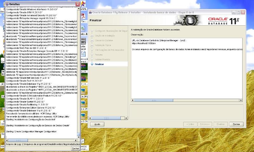Screen dimensions: 254x152
Task: Click the 'Oracle Spatial' log line
Action: [x=25, y=102]
